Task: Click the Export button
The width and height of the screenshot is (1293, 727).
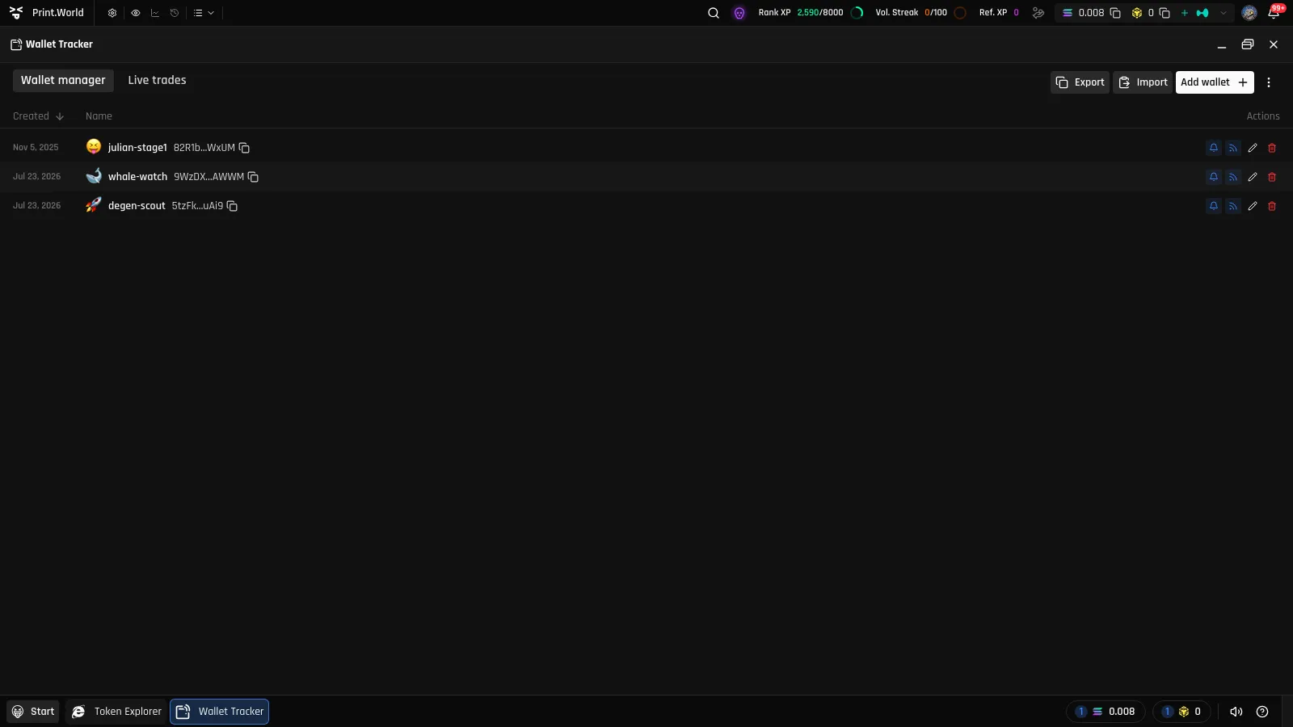Action: [x=1080, y=82]
